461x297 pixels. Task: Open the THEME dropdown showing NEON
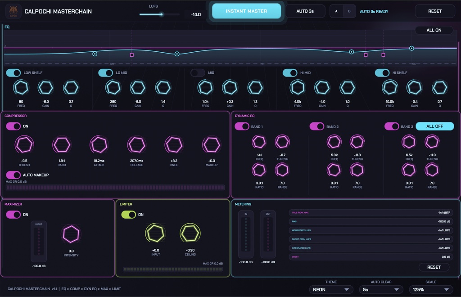(x=331, y=289)
